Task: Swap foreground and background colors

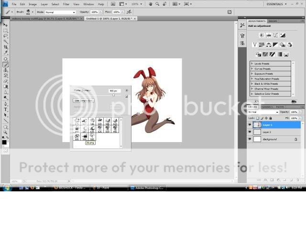Action: coord(7,137)
